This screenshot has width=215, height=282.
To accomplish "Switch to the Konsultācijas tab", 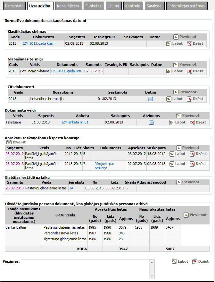I will tap(68, 6).
